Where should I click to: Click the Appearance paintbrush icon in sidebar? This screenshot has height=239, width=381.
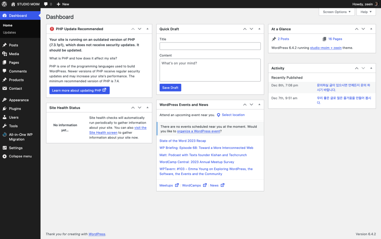4,100
